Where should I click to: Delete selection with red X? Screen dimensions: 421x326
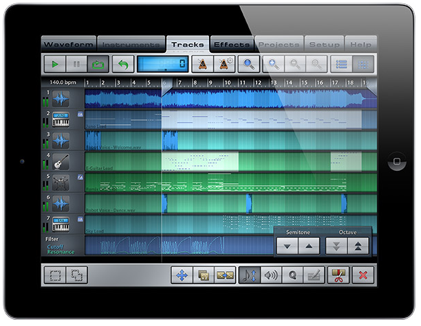coord(363,275)
